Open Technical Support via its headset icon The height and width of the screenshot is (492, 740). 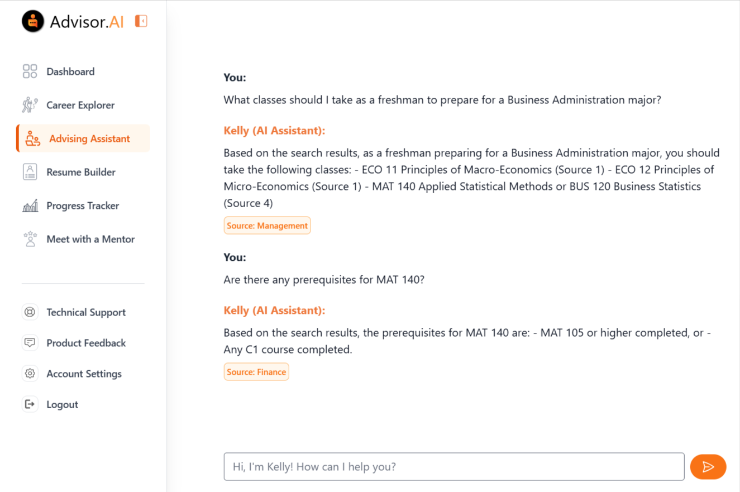tap(30, 312)
